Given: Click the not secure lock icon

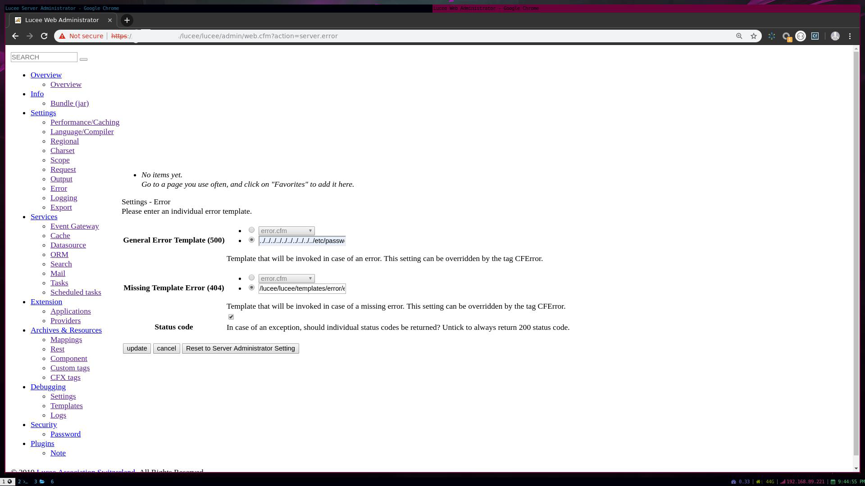Looking at the screenshot, I should pos(63,36).
